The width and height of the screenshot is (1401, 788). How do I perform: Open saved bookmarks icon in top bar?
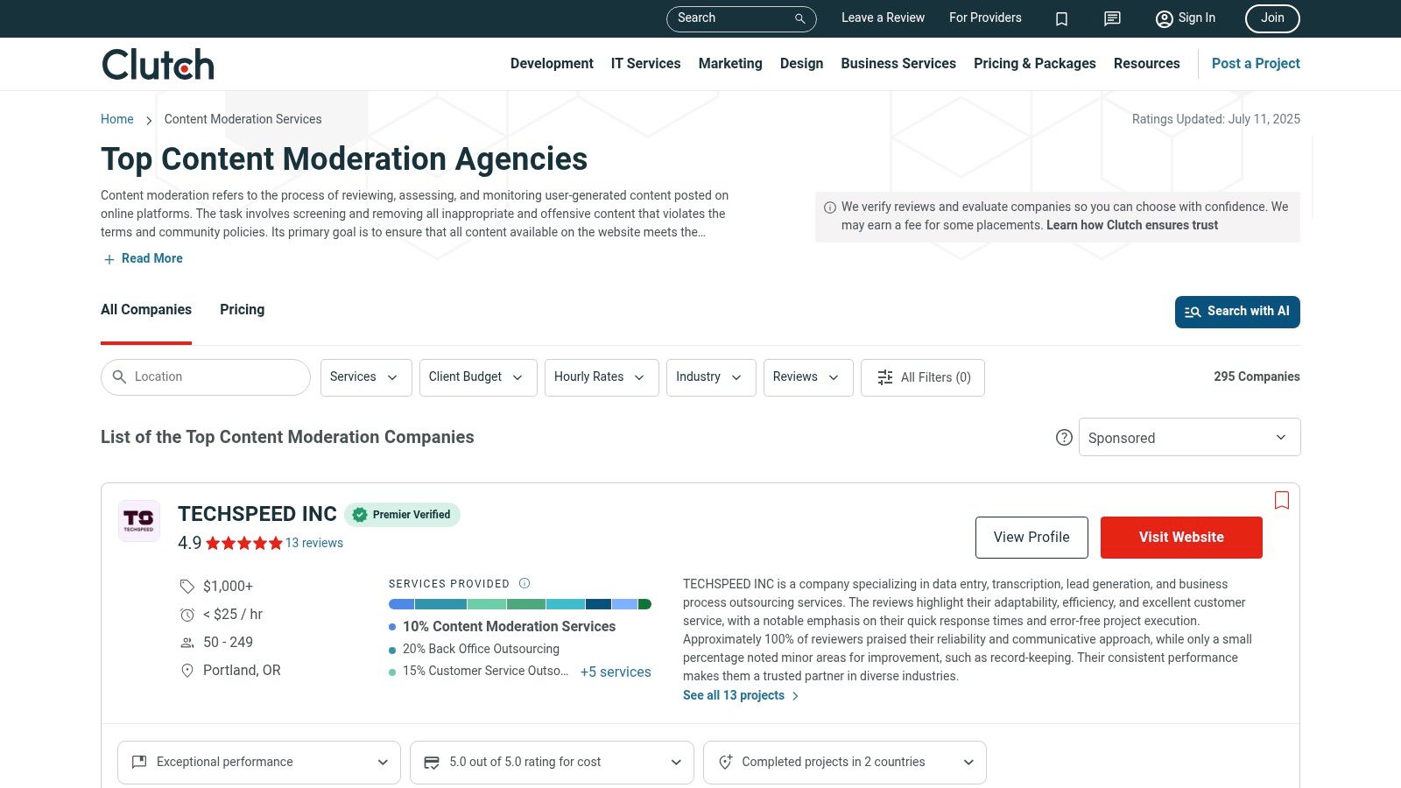pos(1061,18)
